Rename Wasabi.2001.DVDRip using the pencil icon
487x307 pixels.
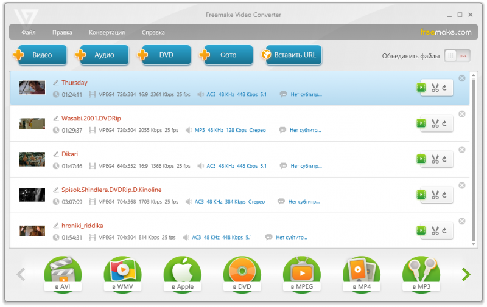pyautogui.click(x=55, y=118)
